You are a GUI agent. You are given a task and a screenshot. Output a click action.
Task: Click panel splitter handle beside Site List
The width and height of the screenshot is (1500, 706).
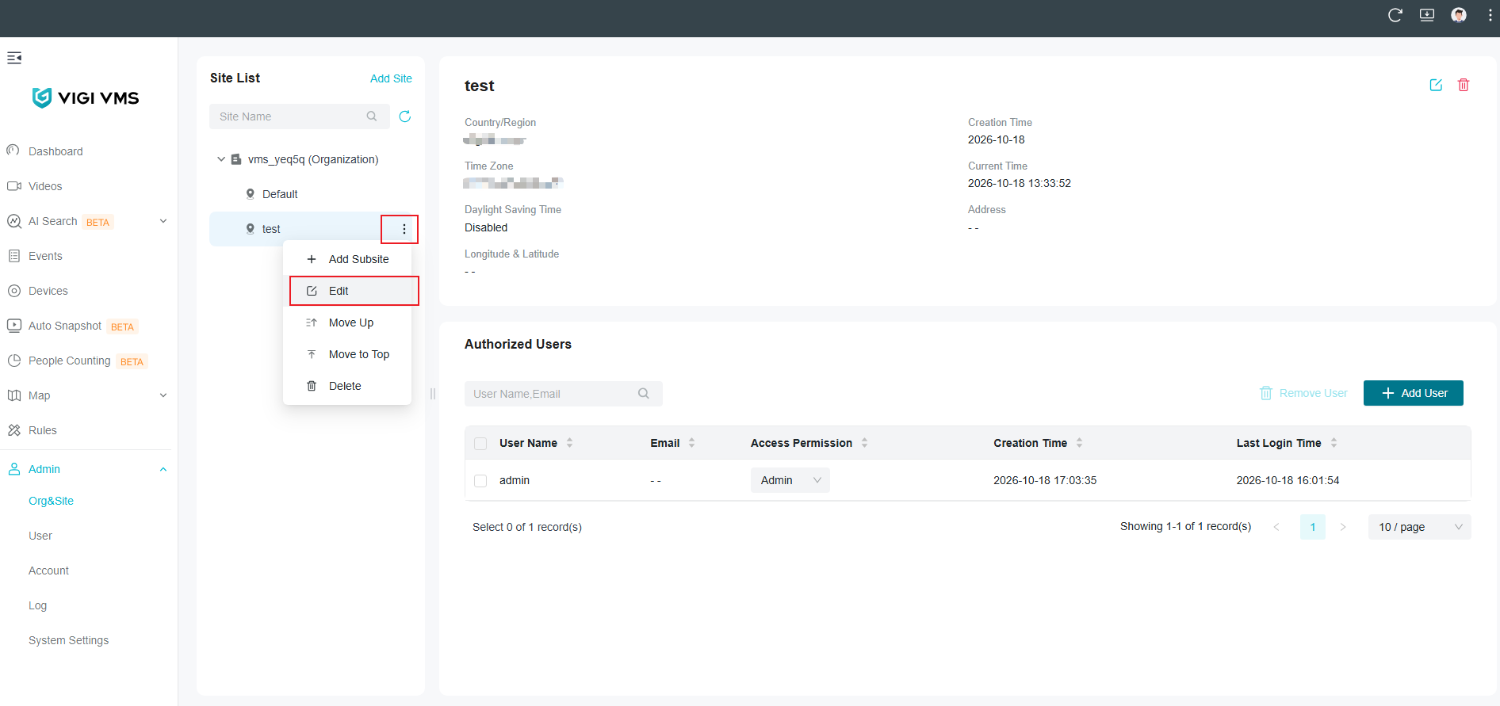tap(433, 394)
